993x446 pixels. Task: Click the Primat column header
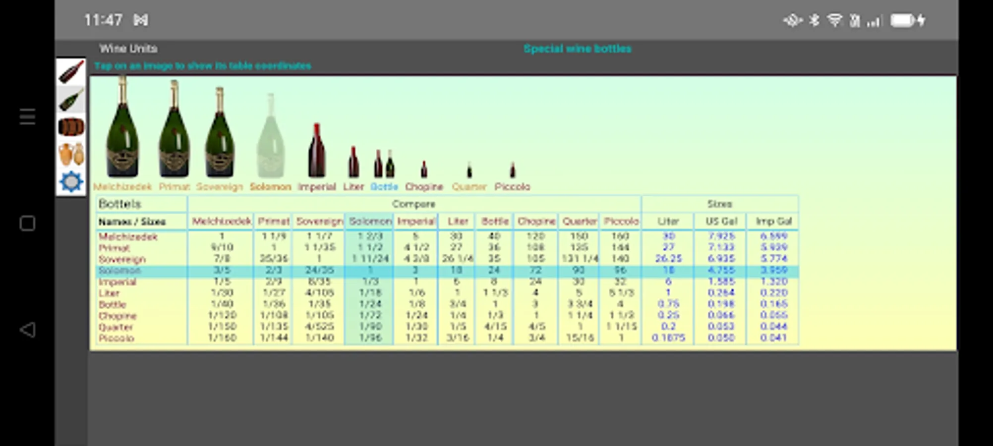click(274, 222)
